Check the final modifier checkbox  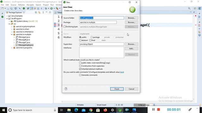[90, 40]
